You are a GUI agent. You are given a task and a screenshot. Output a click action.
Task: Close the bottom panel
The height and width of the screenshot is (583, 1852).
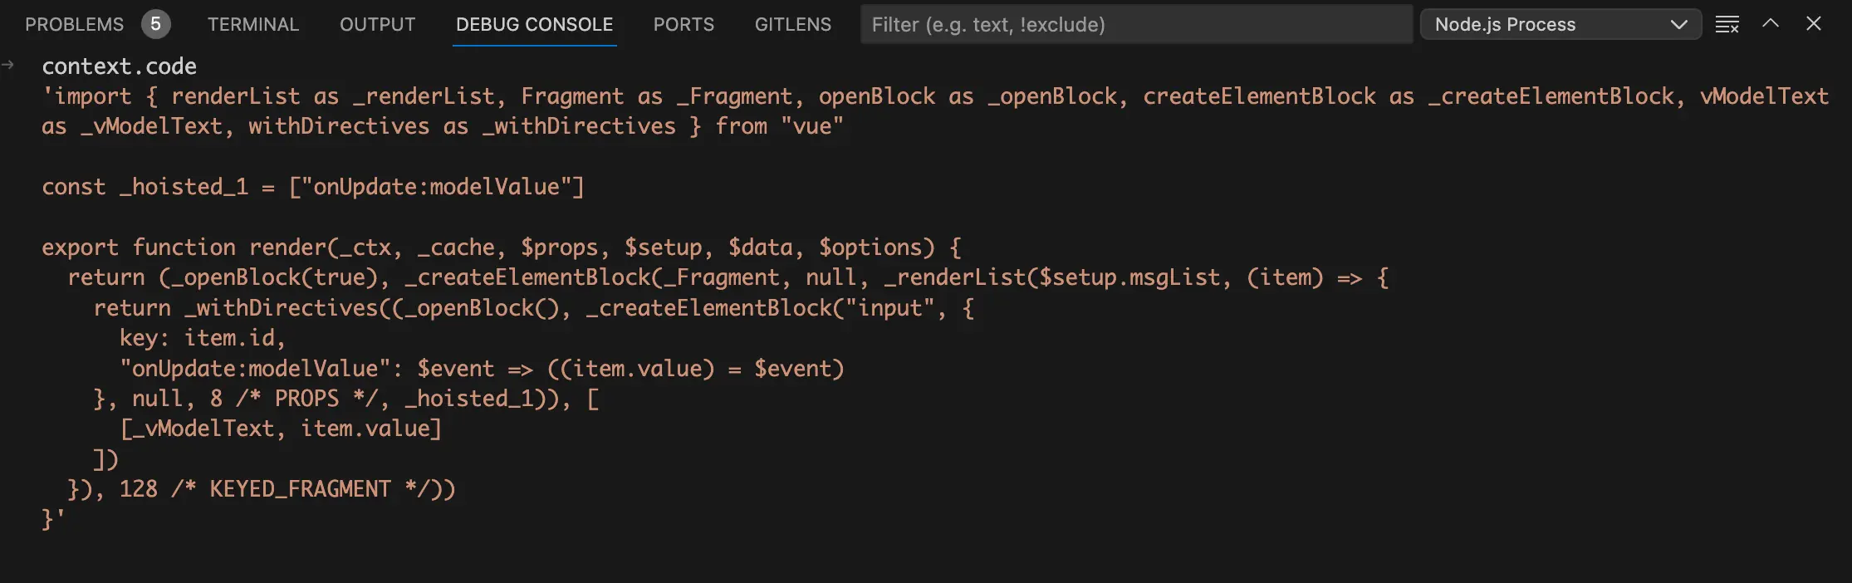[x=1813, y=24]
